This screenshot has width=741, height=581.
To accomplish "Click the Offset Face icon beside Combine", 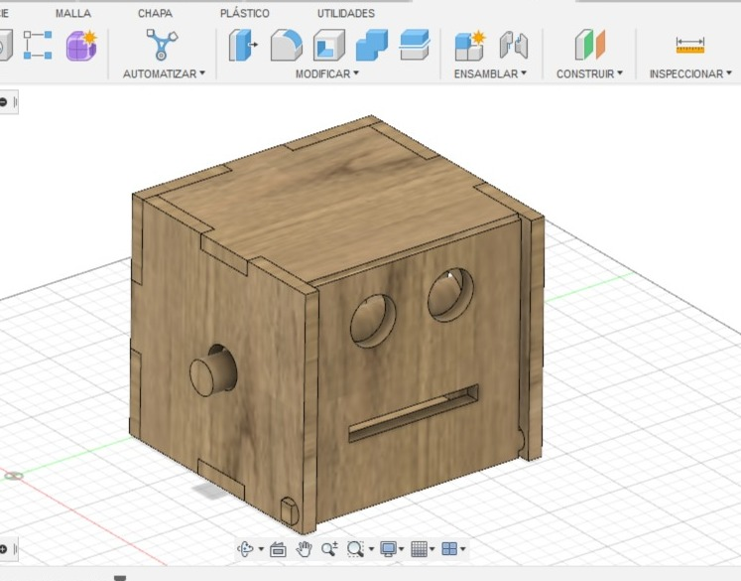I will click(x=415, y=45).
